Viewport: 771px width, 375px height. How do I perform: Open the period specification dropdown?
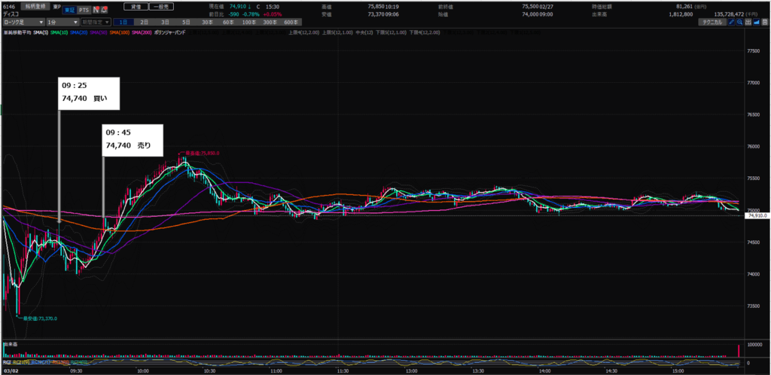coord(94,23)
